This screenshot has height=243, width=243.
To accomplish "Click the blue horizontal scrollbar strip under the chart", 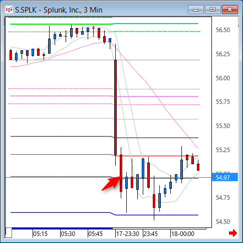I will (x=62, y=228).
